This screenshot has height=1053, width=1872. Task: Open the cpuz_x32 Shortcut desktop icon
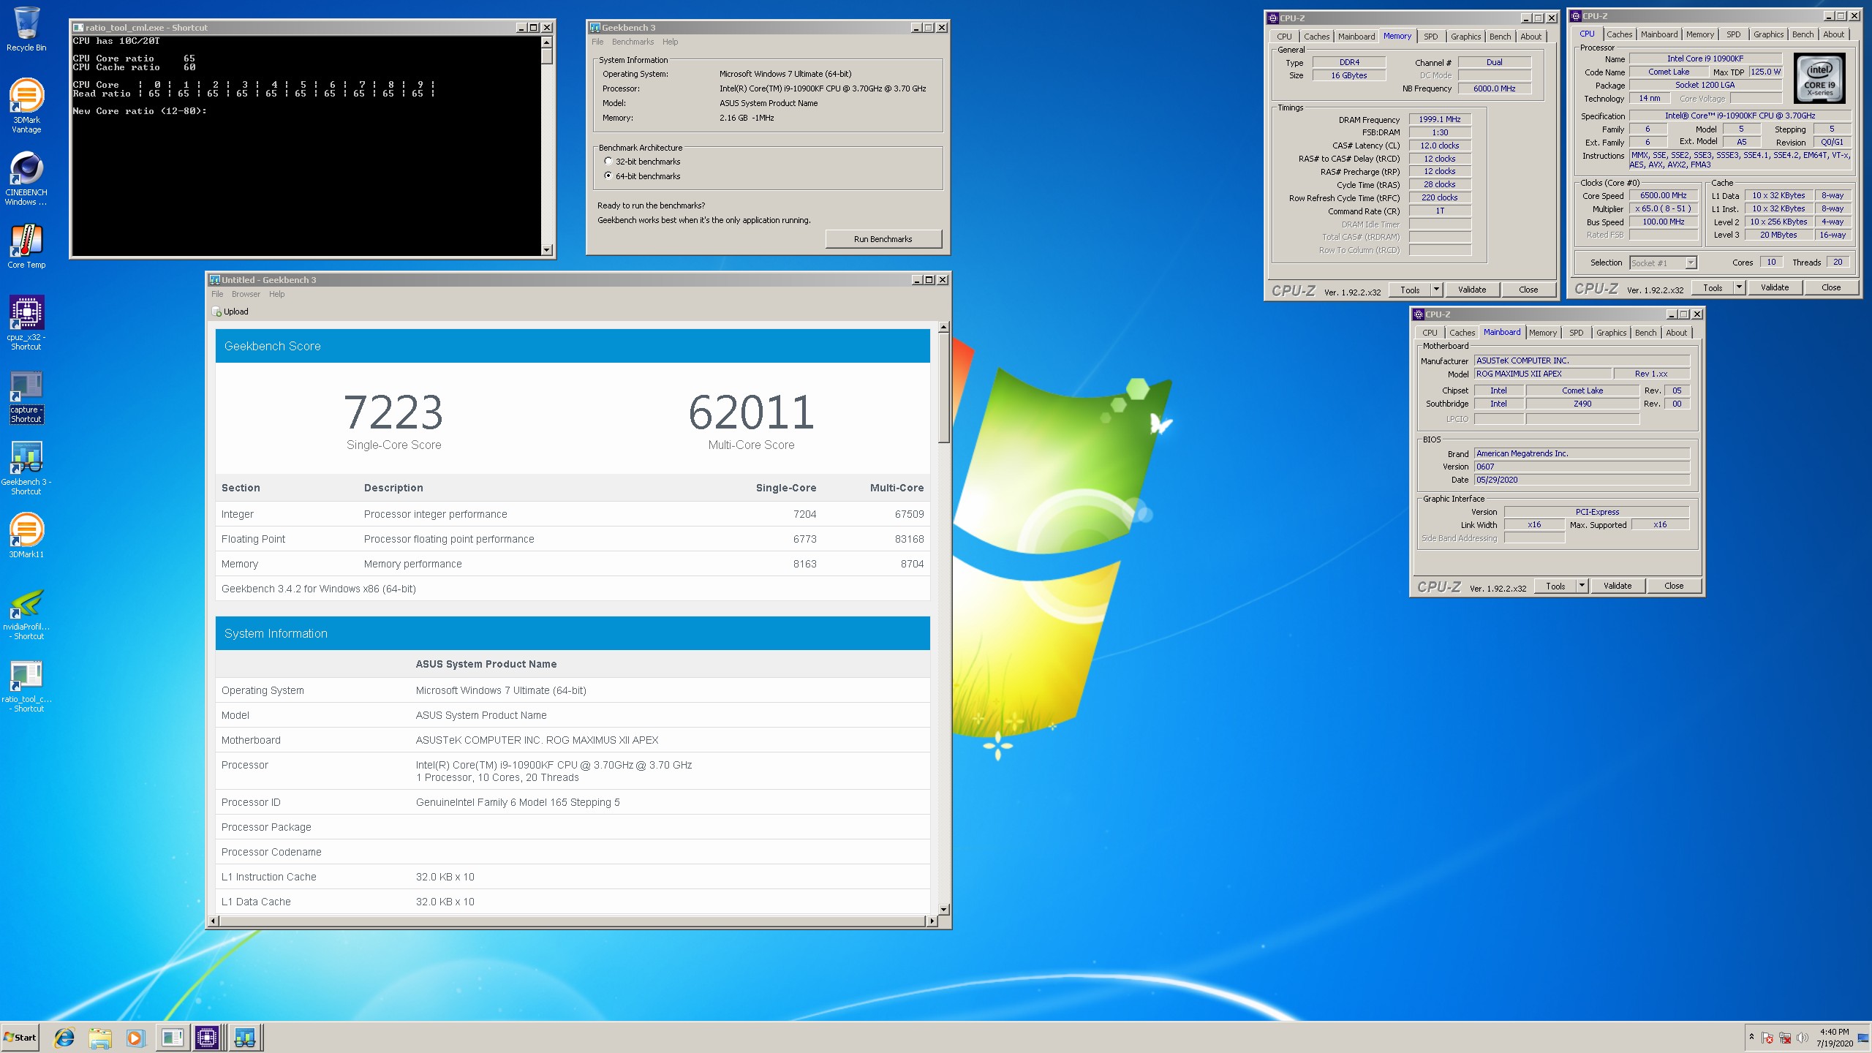click(26, 322)
